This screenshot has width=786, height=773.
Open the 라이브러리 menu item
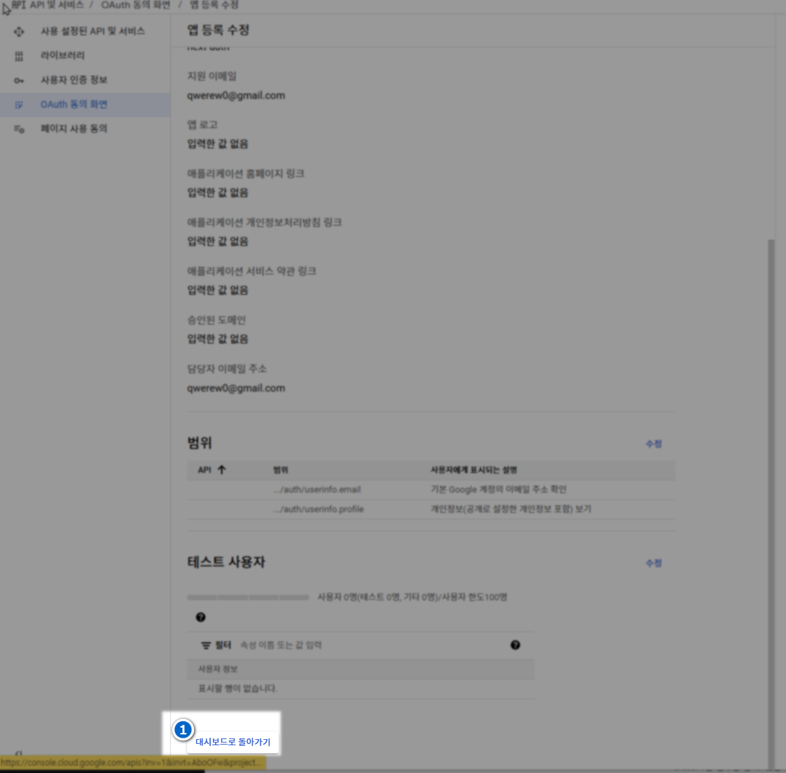pos(62,56)
